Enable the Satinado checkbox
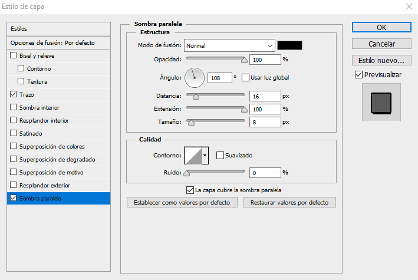Screen dimensions: 418x280 (13, 133)
